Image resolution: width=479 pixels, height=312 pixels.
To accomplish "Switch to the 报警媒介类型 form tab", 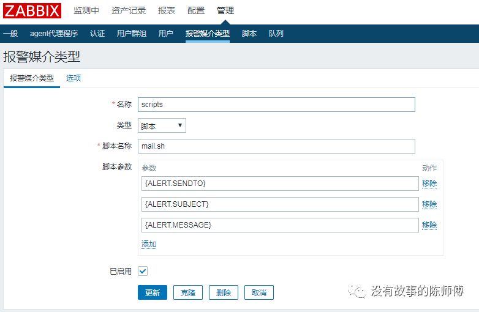I will (x=32, y=78).
